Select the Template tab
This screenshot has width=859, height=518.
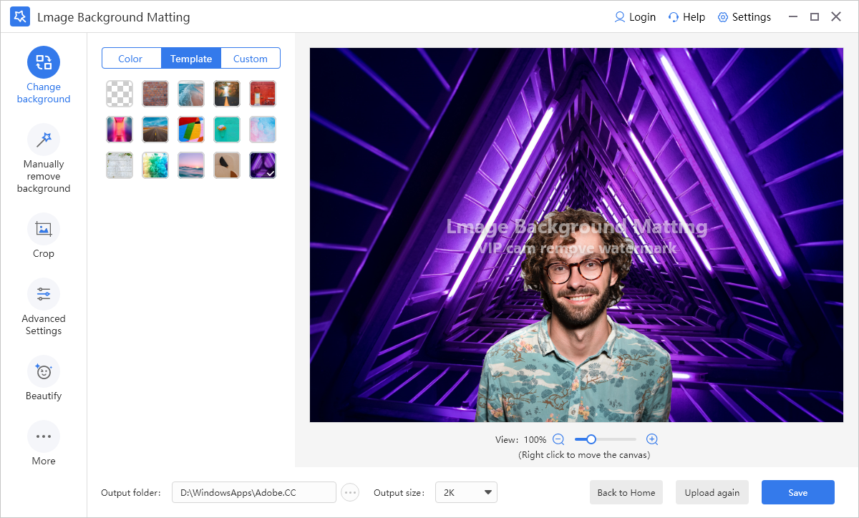click(x=191, y=59)
